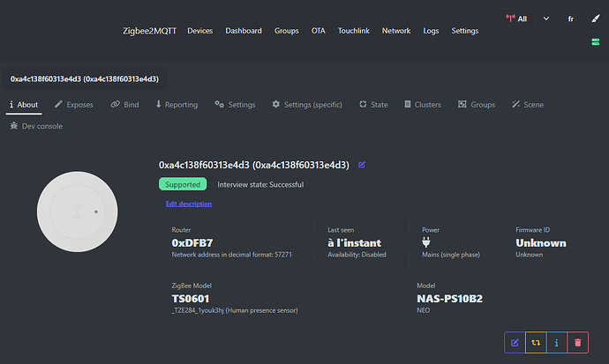The width and height of the screenshot is (609, 364).
Task: Open the Dashboard page
Action: (244, 31)
